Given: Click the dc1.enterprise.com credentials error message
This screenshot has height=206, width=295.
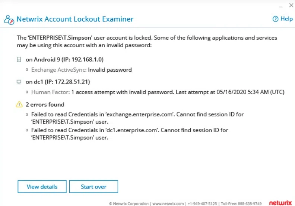Looking at the screenshot, I should [x=130, y=134].
